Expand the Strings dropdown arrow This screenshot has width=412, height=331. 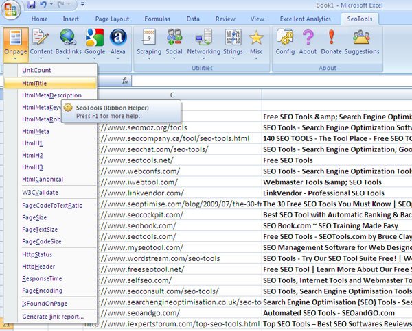[x=233, y=58]
